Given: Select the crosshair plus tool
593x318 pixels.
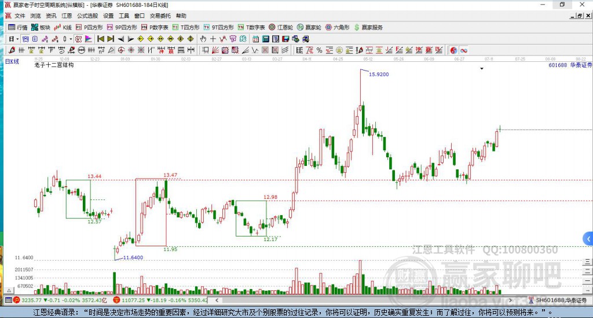Looking at the screenshot, I should [213, 39].
